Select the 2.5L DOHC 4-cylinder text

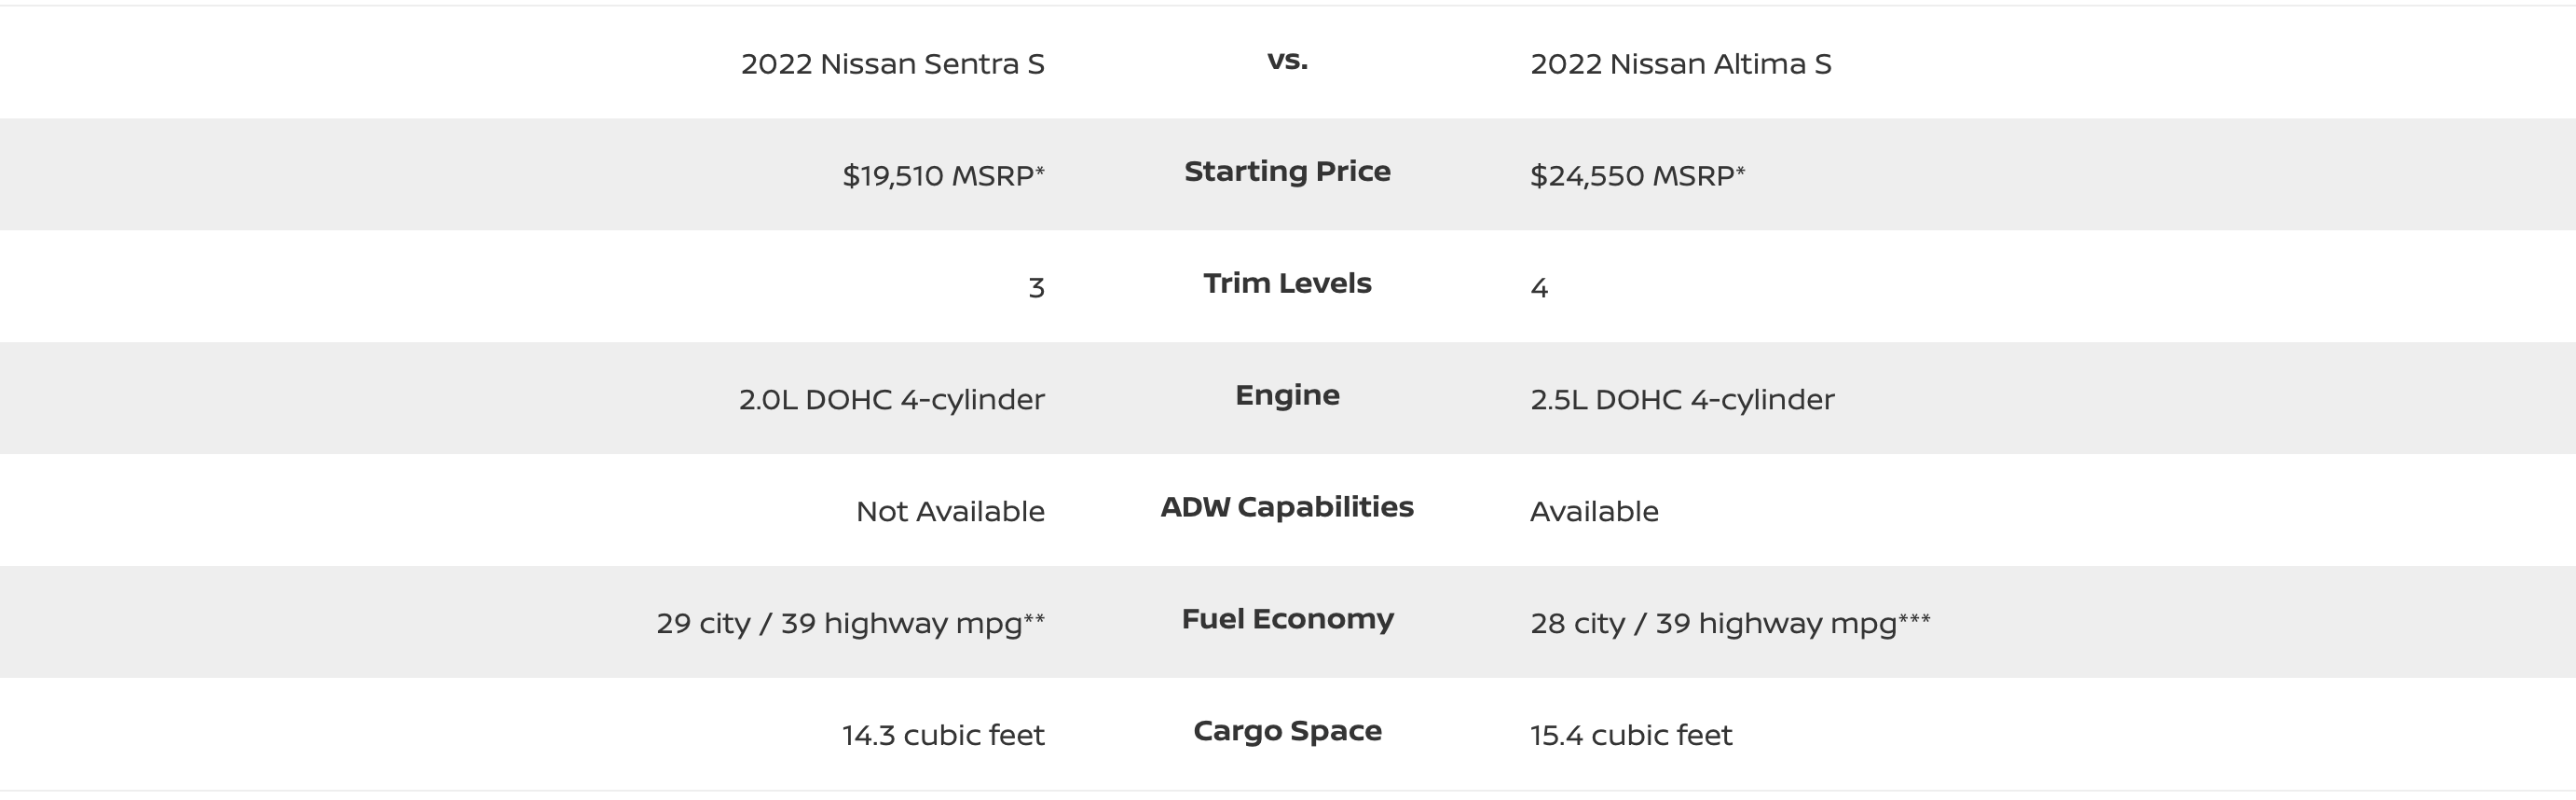coord(1682,400)
